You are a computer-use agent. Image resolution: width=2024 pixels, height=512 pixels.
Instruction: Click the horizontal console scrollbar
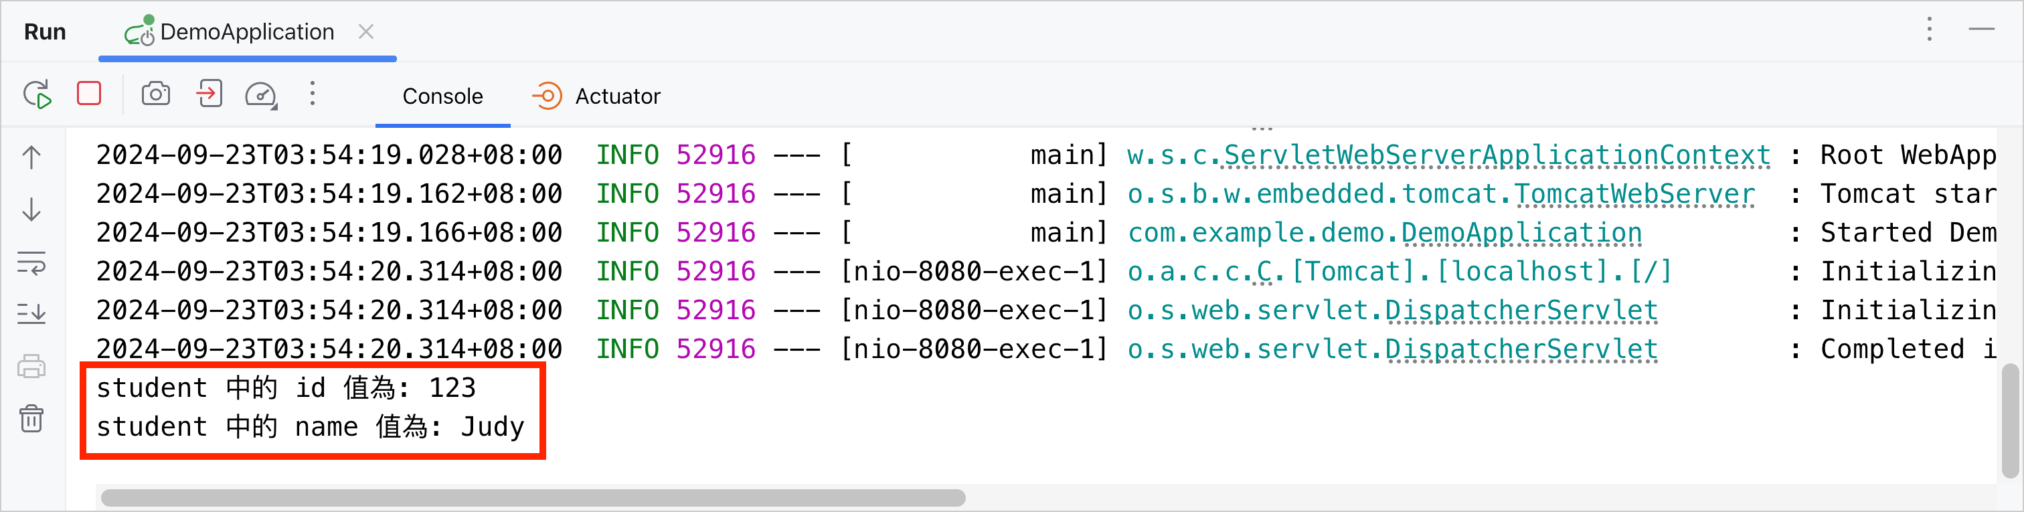click(x=533, y=498)
